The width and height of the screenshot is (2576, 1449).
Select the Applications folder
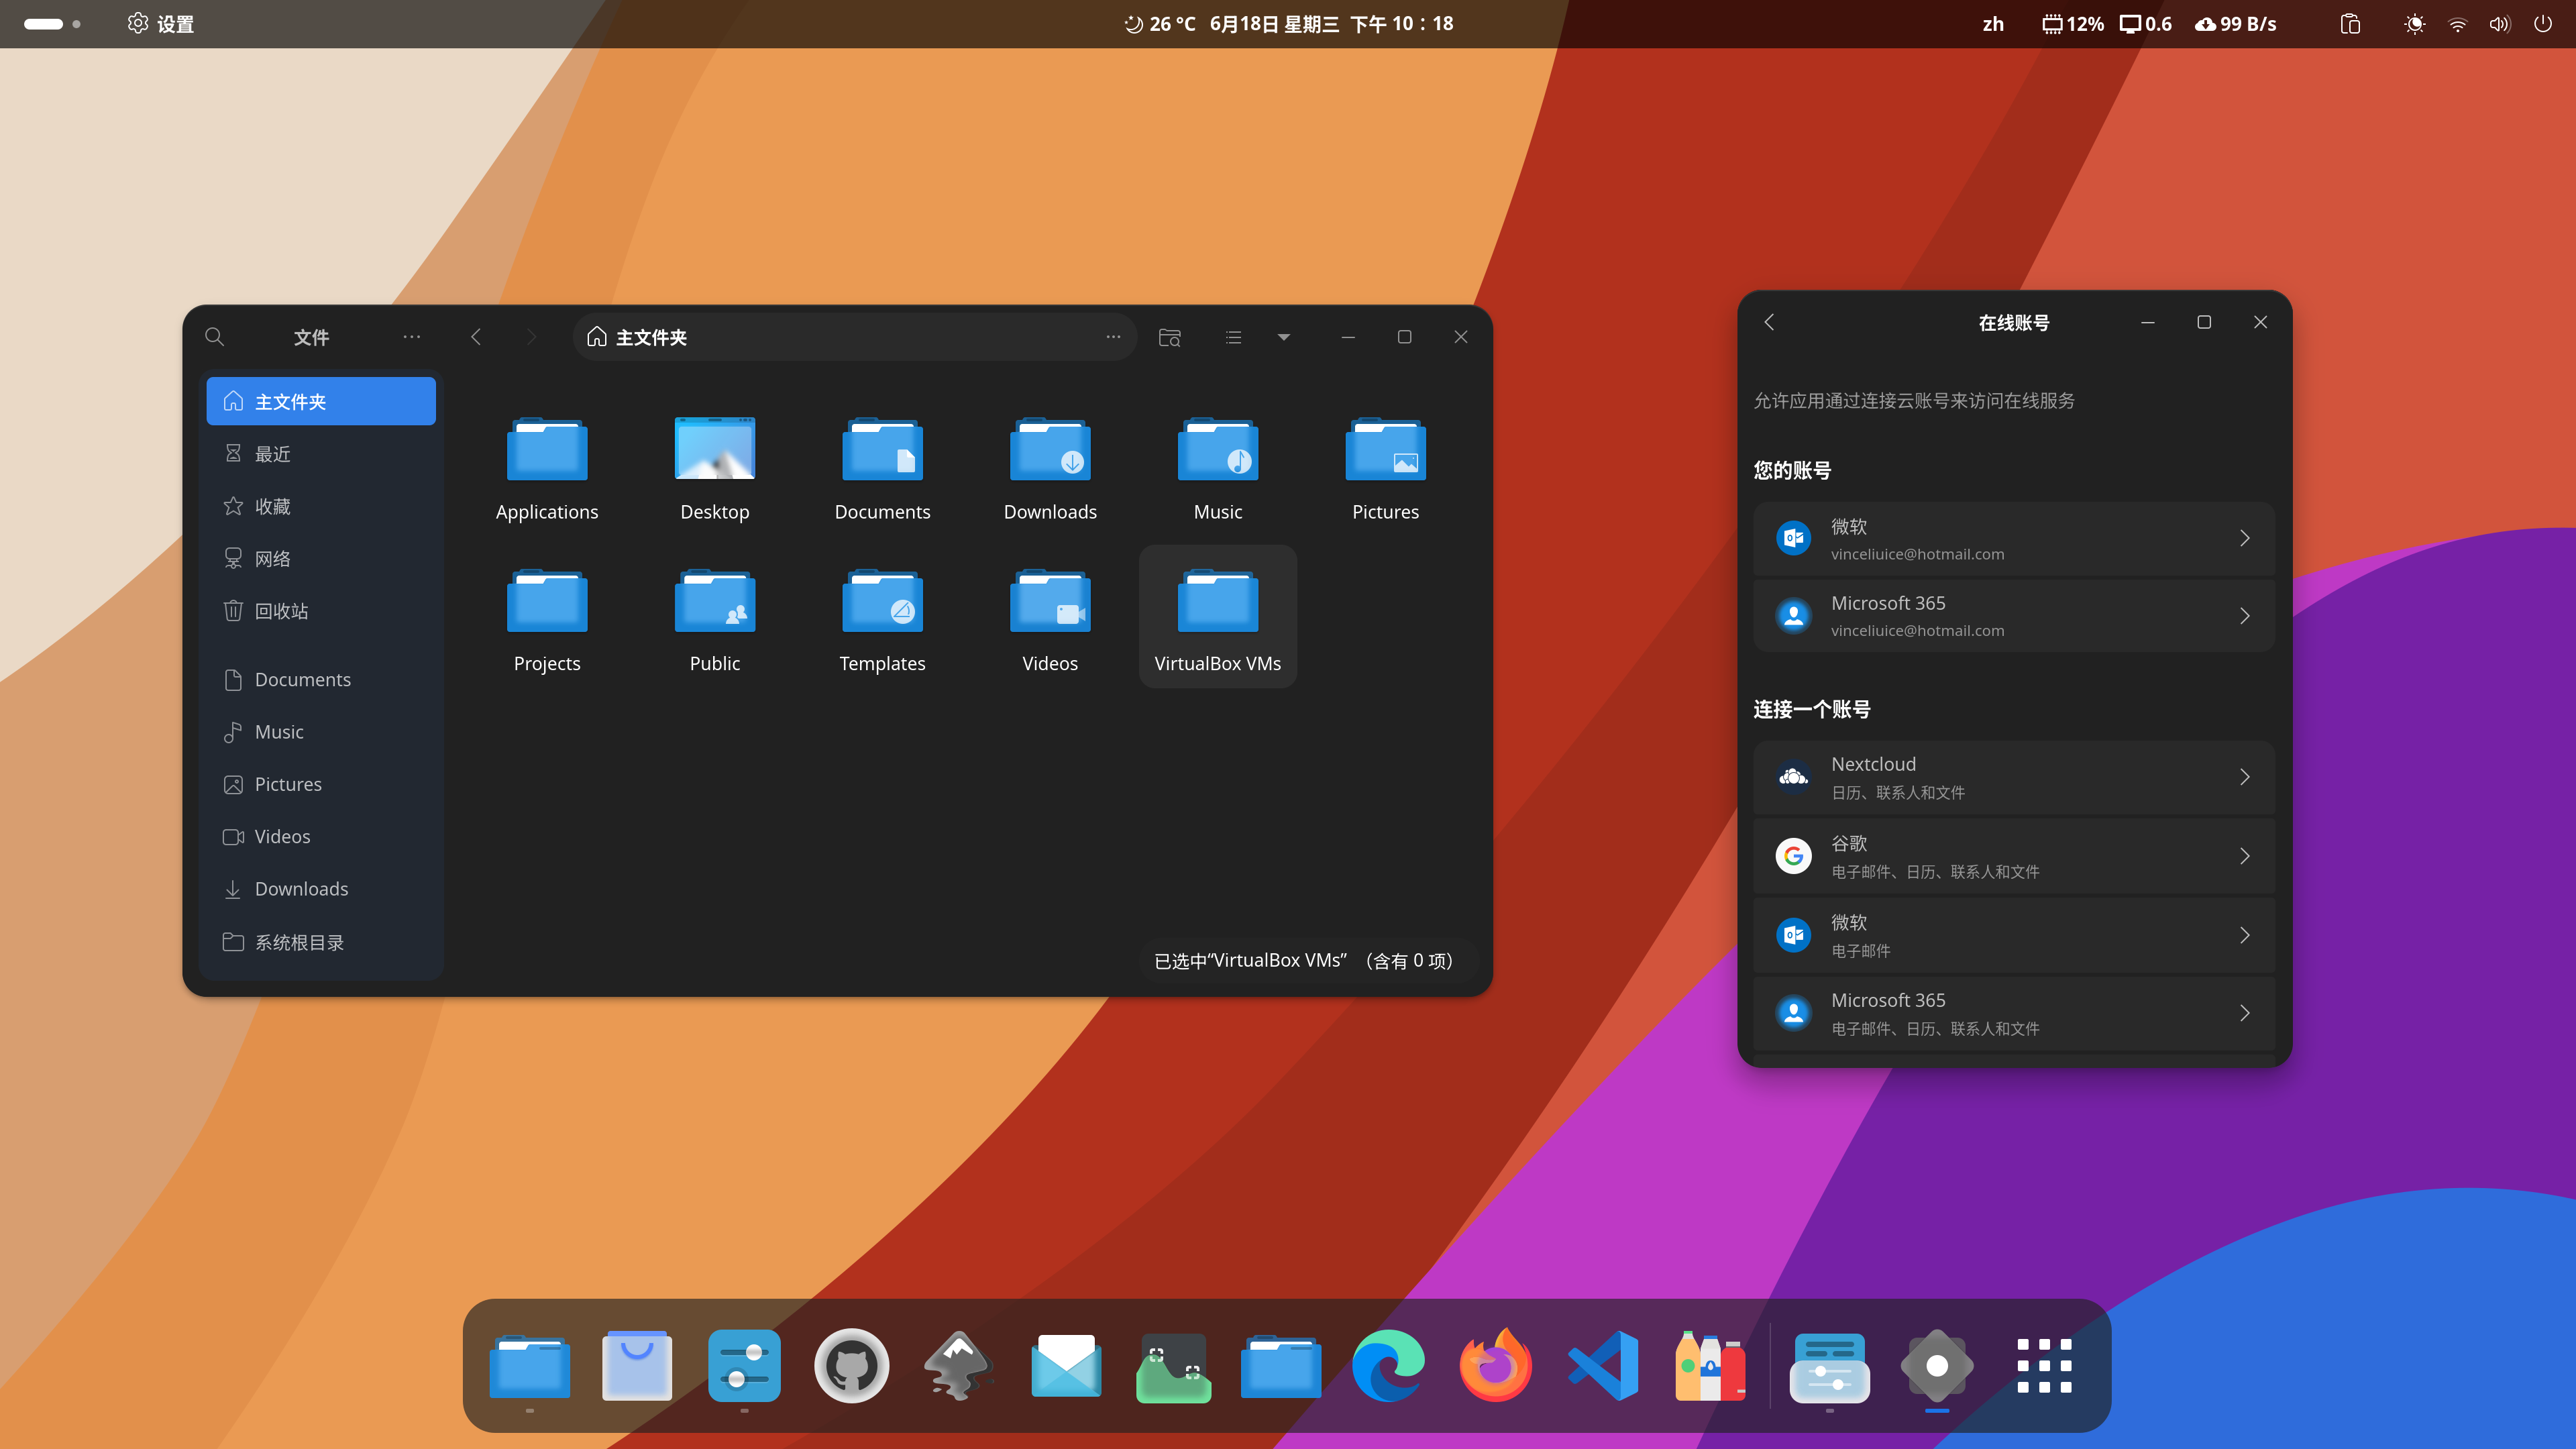[x=547, y=466]
